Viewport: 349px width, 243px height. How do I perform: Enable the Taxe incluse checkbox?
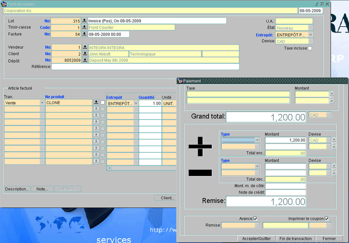coord(310,48)
